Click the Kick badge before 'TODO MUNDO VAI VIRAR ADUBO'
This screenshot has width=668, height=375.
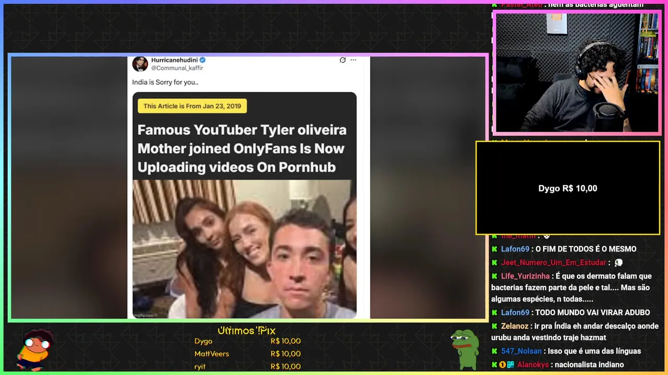click(494, 312)
